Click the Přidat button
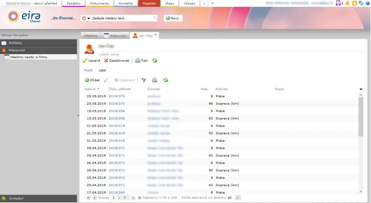Image resolution: width=371 pixels, height=203 pixels. (x=92, y=80)
